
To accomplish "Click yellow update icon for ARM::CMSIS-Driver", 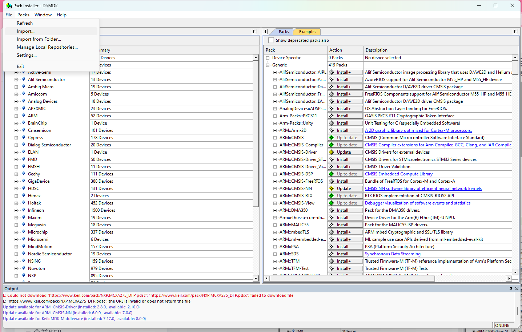I will click(x=332, y=152).
